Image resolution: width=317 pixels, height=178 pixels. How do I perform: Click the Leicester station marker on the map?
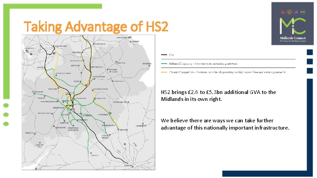[x=95, y=99]
